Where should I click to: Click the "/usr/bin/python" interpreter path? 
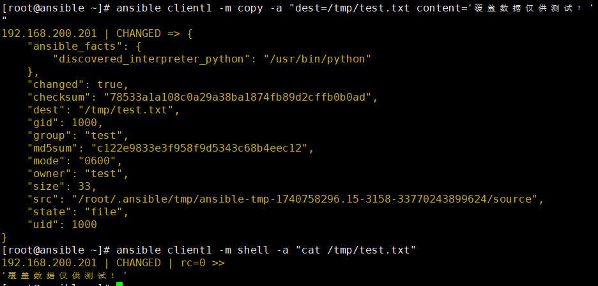click(318, 59)
